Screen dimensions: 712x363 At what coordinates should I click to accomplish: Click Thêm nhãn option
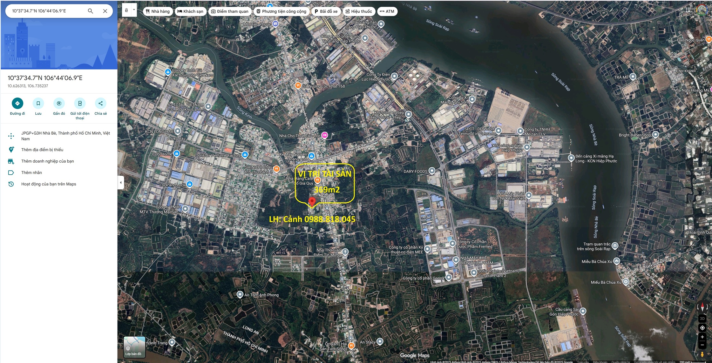pos(31,172)
